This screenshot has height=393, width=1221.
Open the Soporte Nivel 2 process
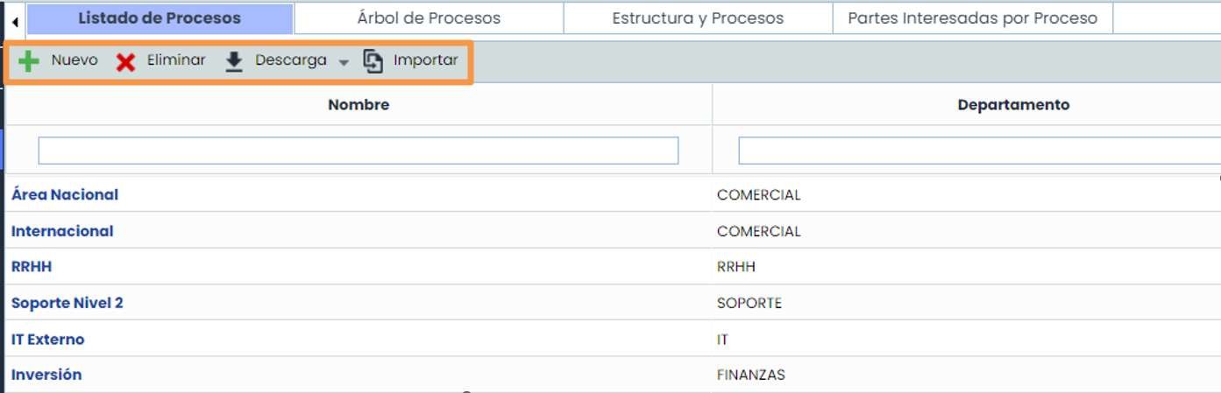point(67,303)
